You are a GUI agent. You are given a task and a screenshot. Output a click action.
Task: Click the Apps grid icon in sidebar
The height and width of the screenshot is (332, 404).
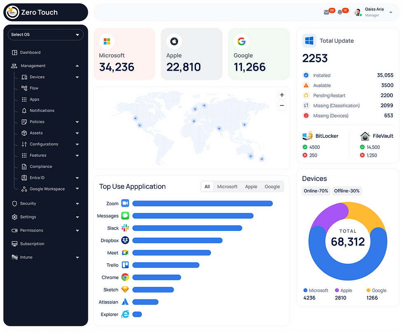coord(24,100)
